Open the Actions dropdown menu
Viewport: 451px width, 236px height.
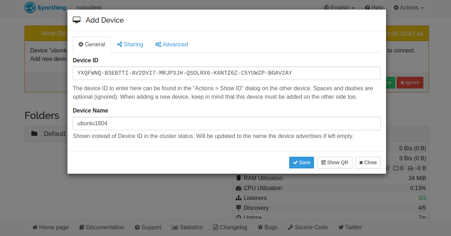coord(408,7)
